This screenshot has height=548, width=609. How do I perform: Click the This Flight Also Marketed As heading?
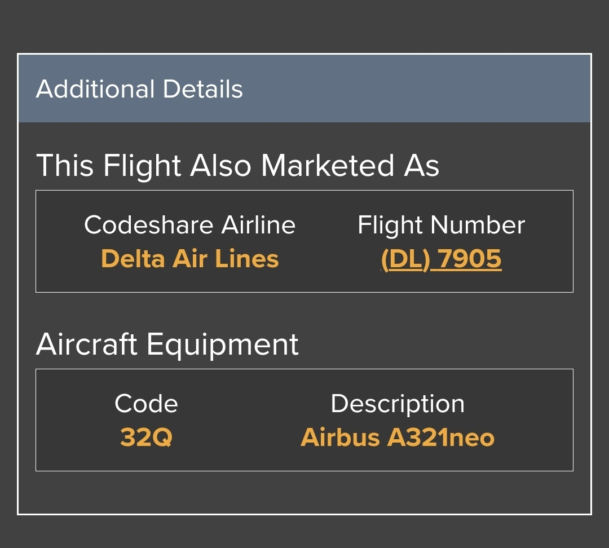238,166
